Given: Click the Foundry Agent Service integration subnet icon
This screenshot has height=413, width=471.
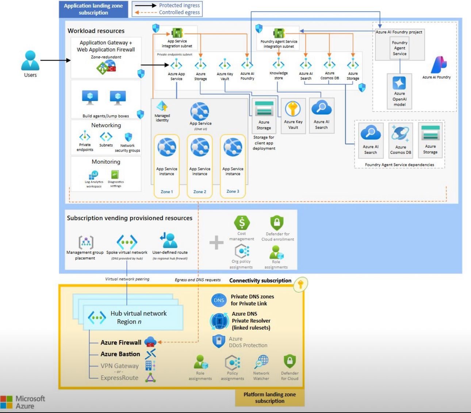Looking at the screenshot, I should coord(279,34).
